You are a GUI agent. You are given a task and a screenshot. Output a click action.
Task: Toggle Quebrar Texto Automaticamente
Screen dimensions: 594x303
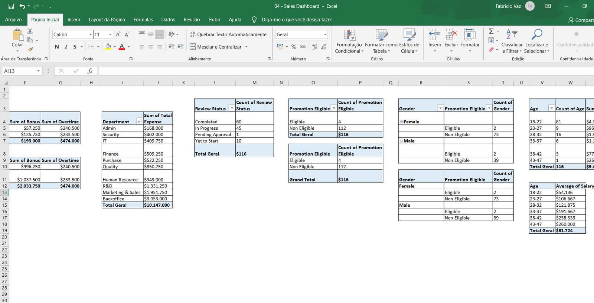click(228, 34)
